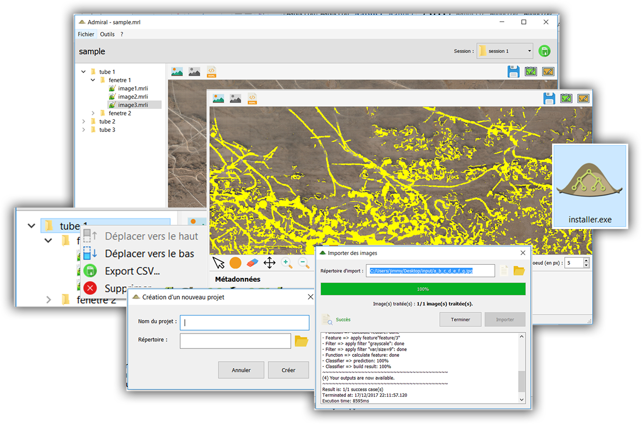Select the arrow pointer tool
The height and width of the screenshot is (424, 642).
point(219,262)
